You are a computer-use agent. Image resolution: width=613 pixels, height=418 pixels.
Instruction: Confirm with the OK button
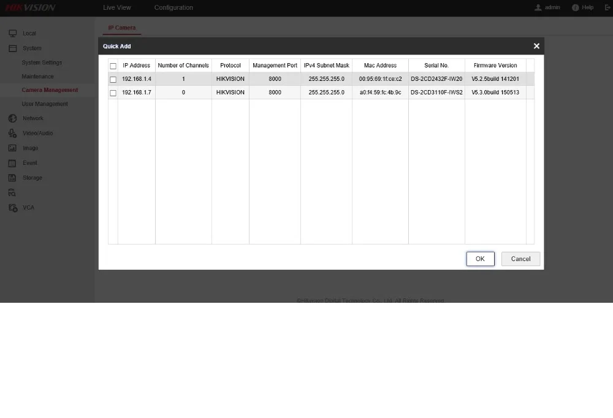coord(480,259)
